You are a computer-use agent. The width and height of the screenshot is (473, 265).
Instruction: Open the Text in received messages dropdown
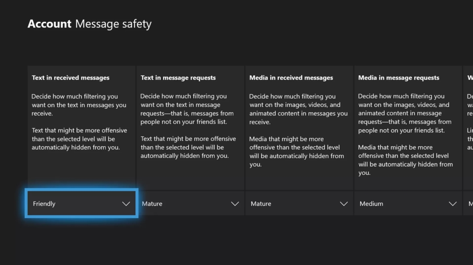(81, 204)
